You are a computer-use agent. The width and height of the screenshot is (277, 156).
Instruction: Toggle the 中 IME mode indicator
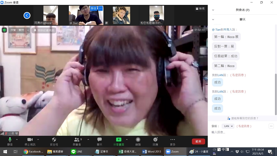[223, 149]
